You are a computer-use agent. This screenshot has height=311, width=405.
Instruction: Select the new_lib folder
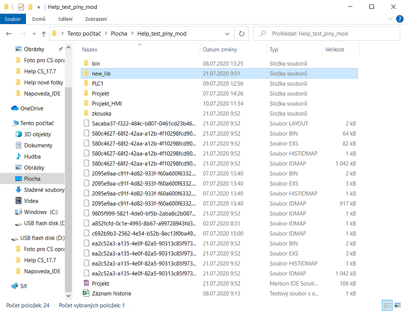click(219, 74)
